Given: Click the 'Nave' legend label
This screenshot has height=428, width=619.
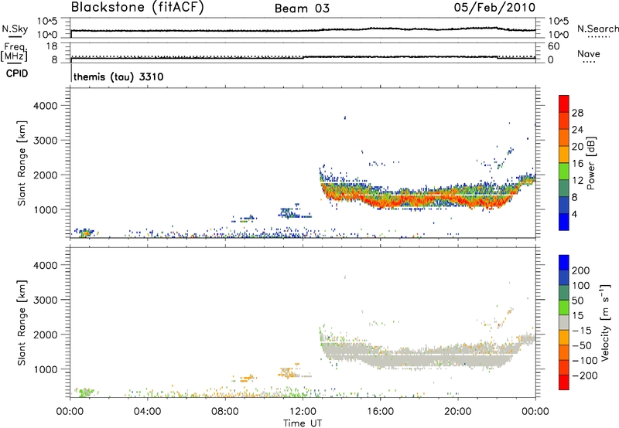Looking at the screenshot, I should coord(589,54).
